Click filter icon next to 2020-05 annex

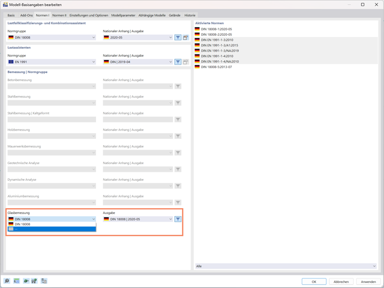click(x=178, y=37)
